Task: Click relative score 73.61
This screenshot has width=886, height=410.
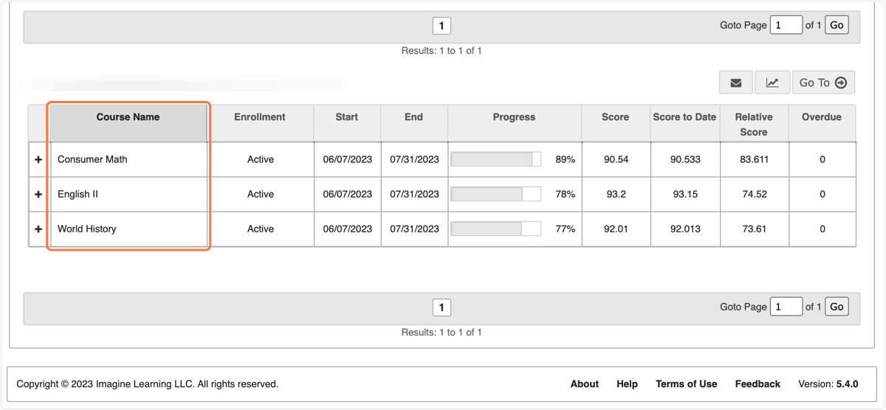Action: (x=754, y=229)
